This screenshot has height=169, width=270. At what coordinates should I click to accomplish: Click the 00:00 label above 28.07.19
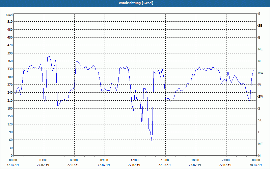click(x=256, y=160)
